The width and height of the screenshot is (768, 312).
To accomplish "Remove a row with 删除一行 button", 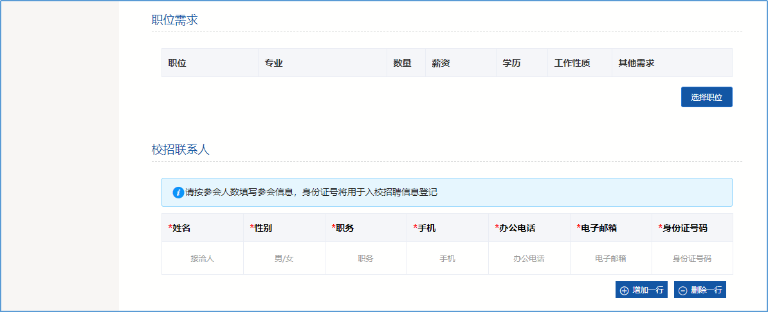I will pyautogui.click(x=700, y=290).
